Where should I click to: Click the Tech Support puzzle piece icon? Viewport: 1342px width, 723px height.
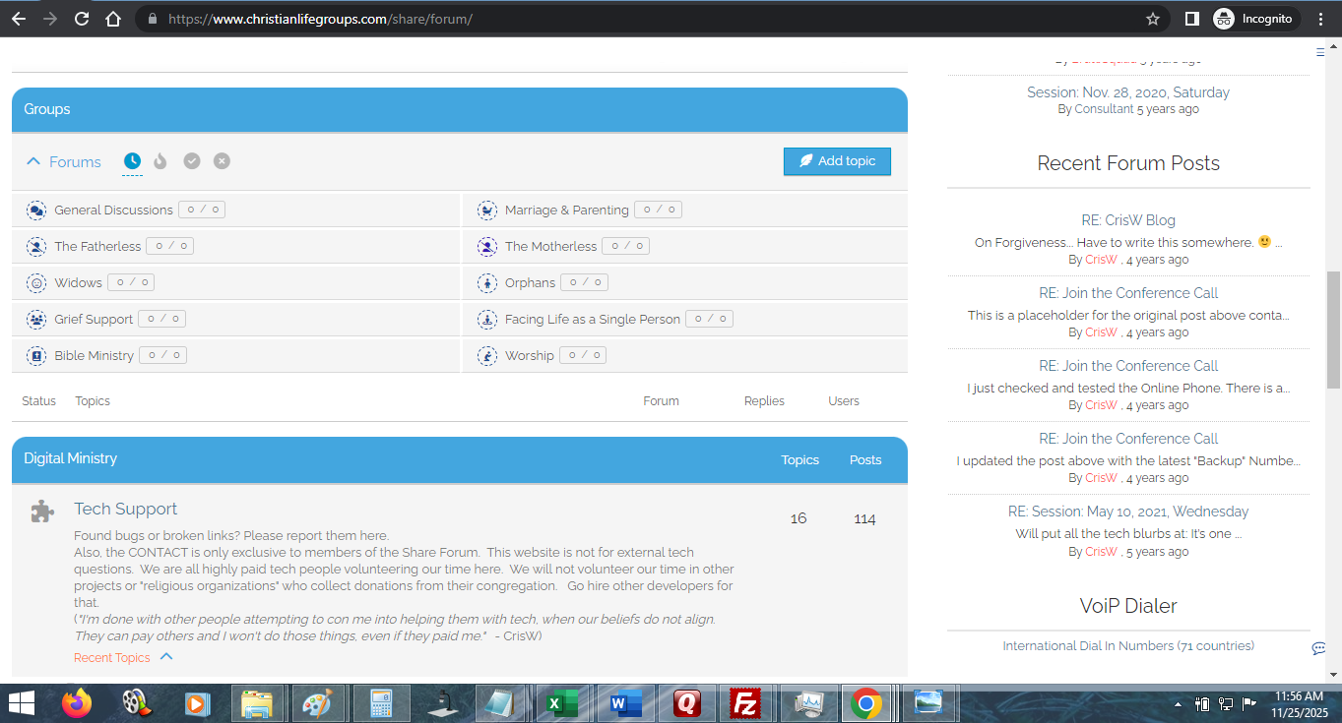[42, 511]
